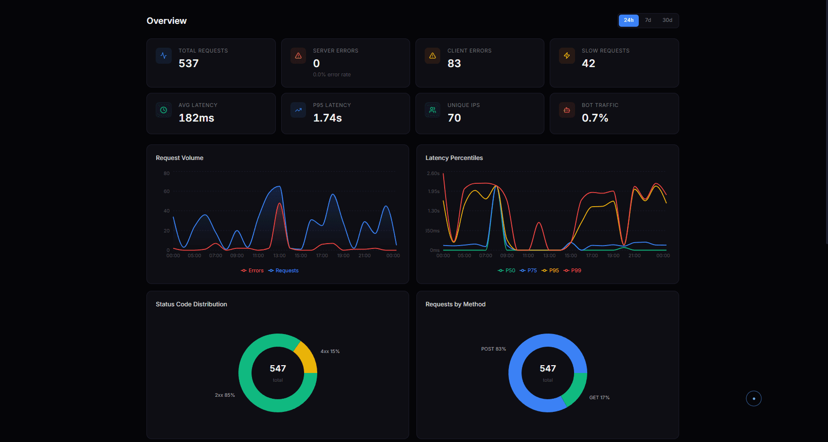Image resolution: width=828 pixels, height=442 pixels.
Task: Switch to the 7d time range
Action: [x=648, y=20]
